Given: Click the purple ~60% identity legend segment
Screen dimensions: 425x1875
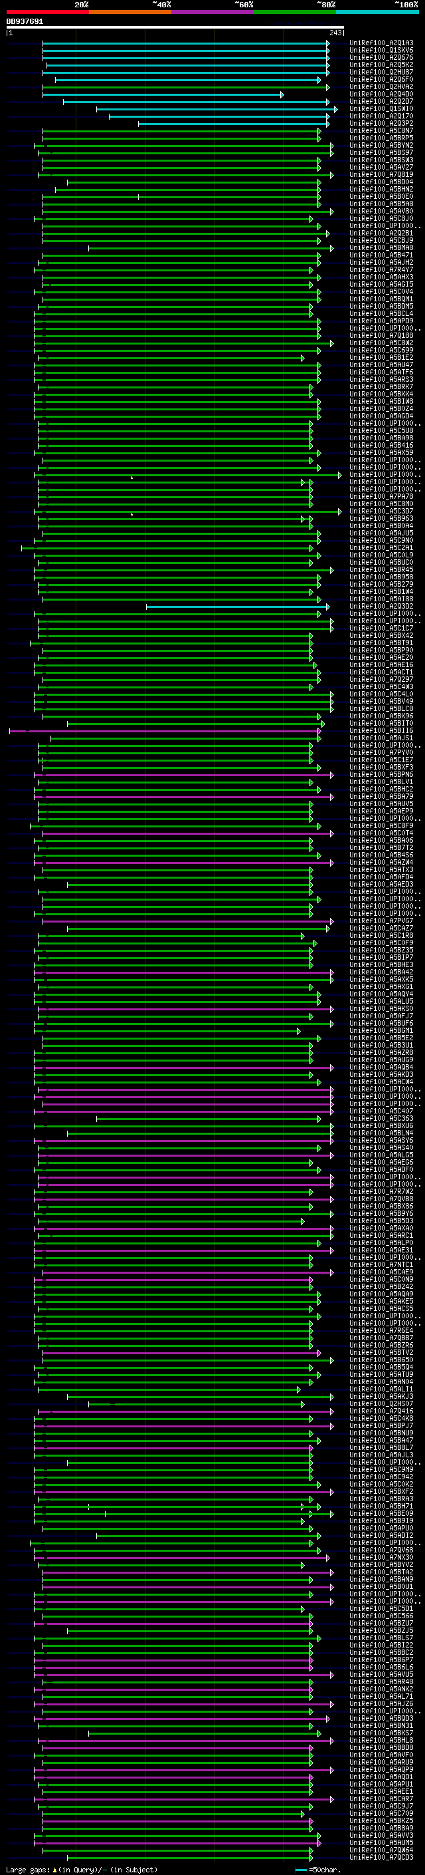Looking at the screenshot, I should 213,12.
